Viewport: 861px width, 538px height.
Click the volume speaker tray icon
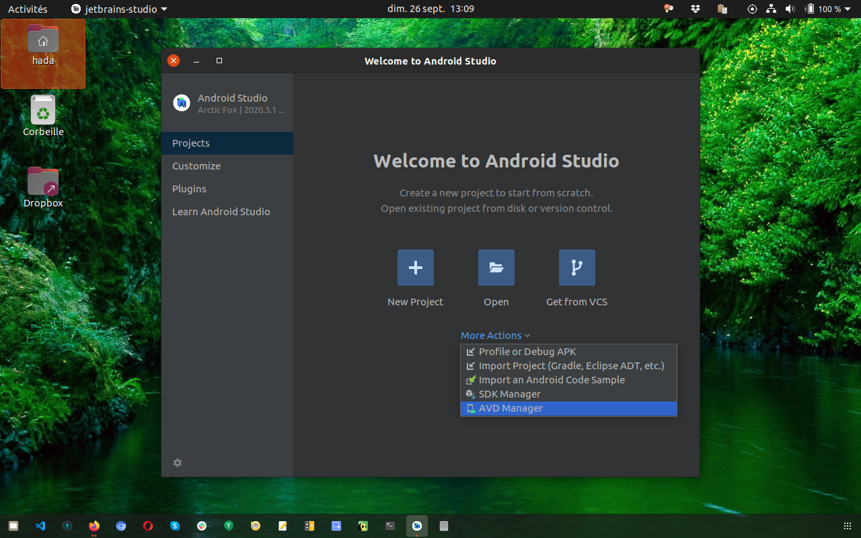790,9
